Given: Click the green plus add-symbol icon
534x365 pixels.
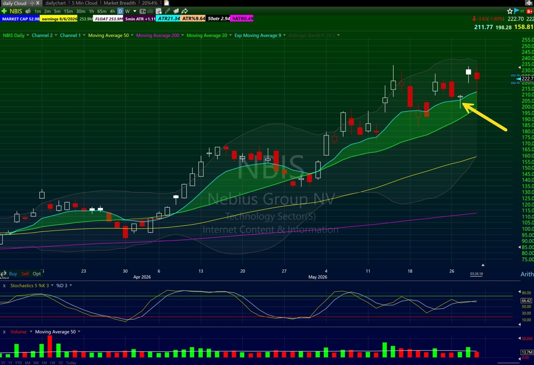Looking at the screenshot, I should pyautogui.click(x=4, y=11).
